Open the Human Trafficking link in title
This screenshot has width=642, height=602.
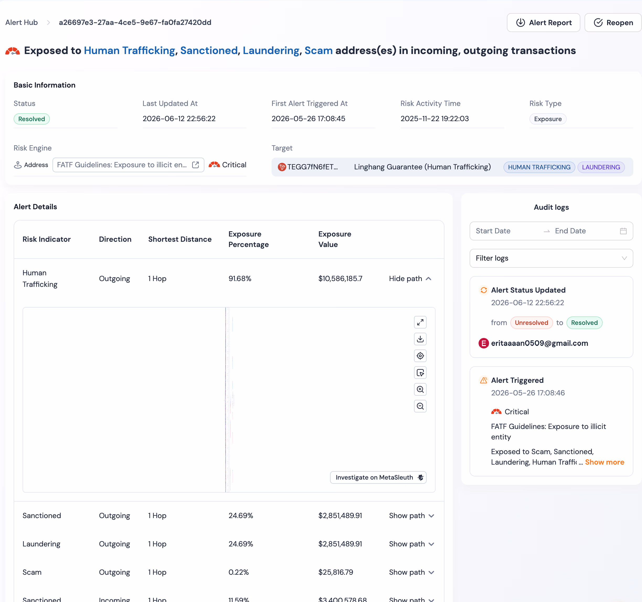click(129, 50)
